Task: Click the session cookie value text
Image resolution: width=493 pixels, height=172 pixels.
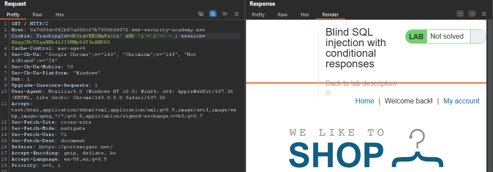Action: 61,42
